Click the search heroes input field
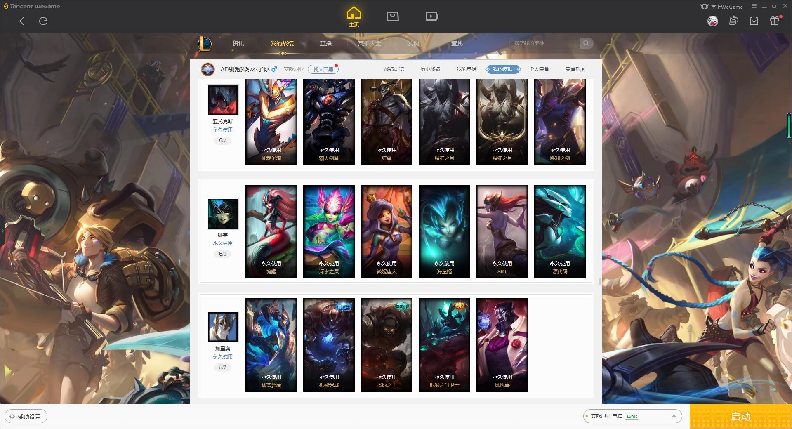The height and width of the screenshot is (429, 792). coord(545,43)
